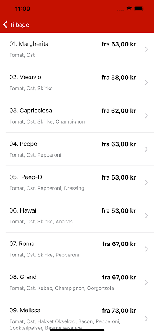Go back with the Tilbage label

pos(19,25)
